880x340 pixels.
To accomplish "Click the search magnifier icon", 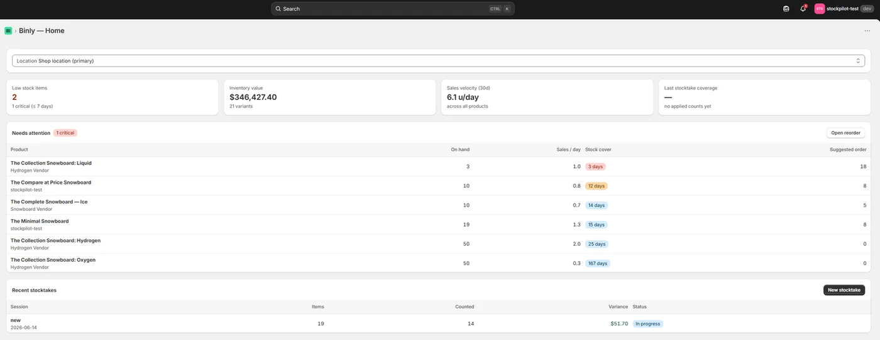I will pyautogui.click(x=278, y=9).
